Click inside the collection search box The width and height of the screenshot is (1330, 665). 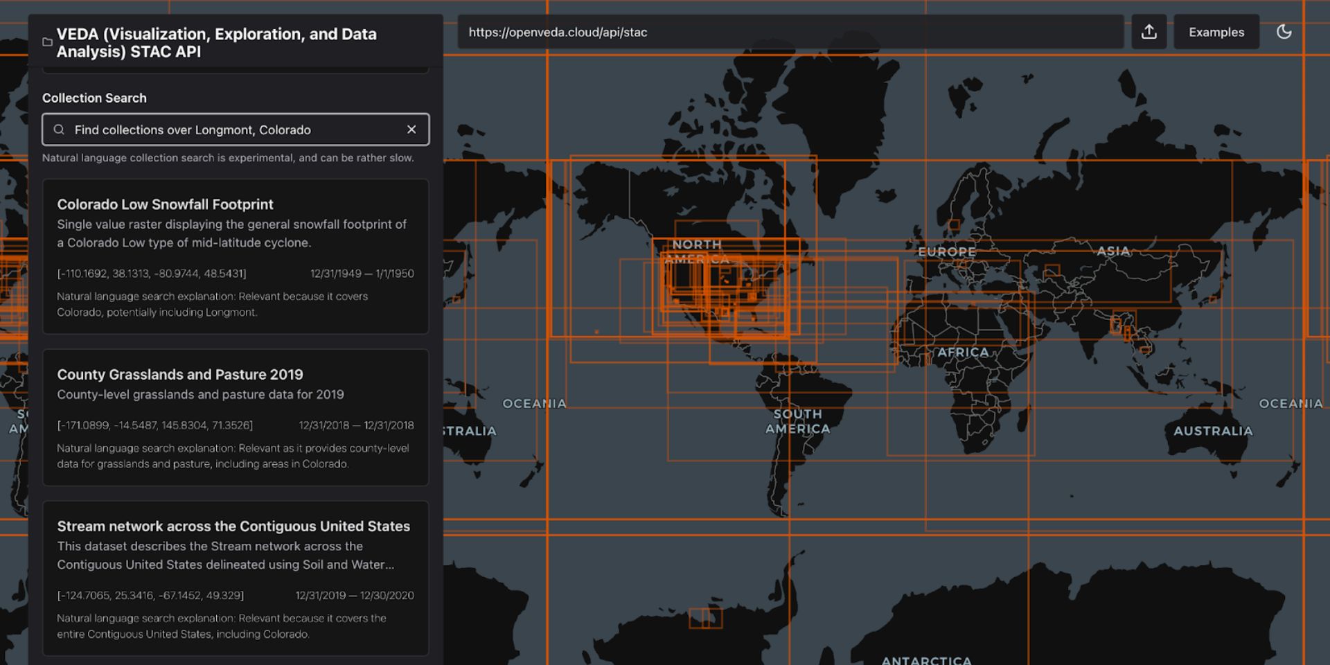[x=208, y=130]
